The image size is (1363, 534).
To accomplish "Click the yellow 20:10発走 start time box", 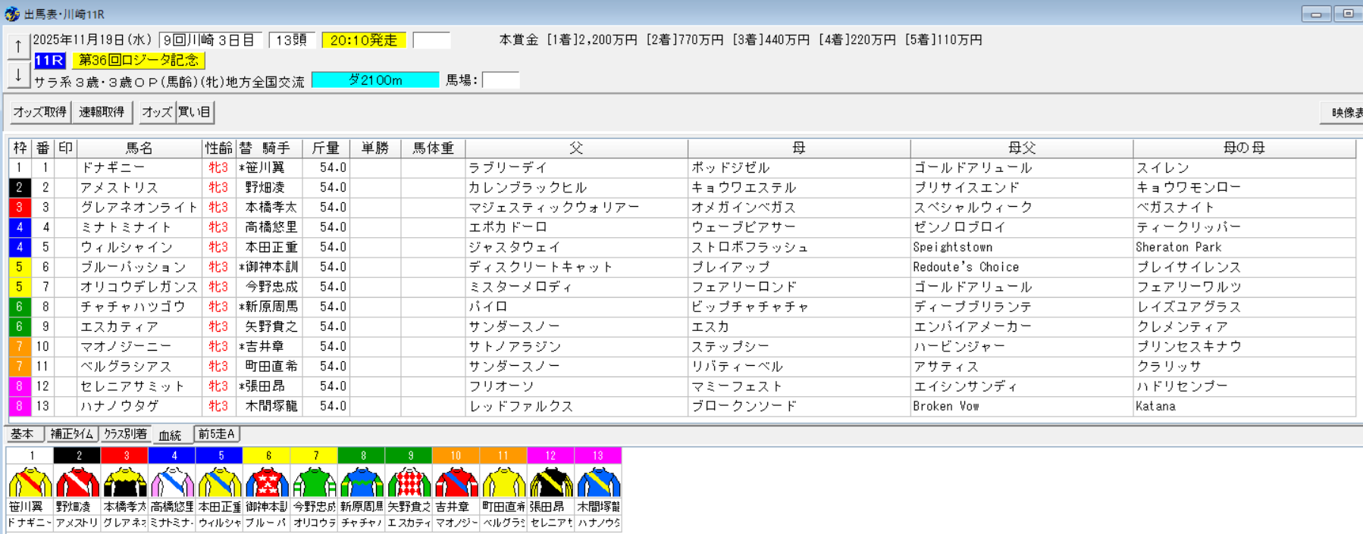I will (x=364, y=40).
